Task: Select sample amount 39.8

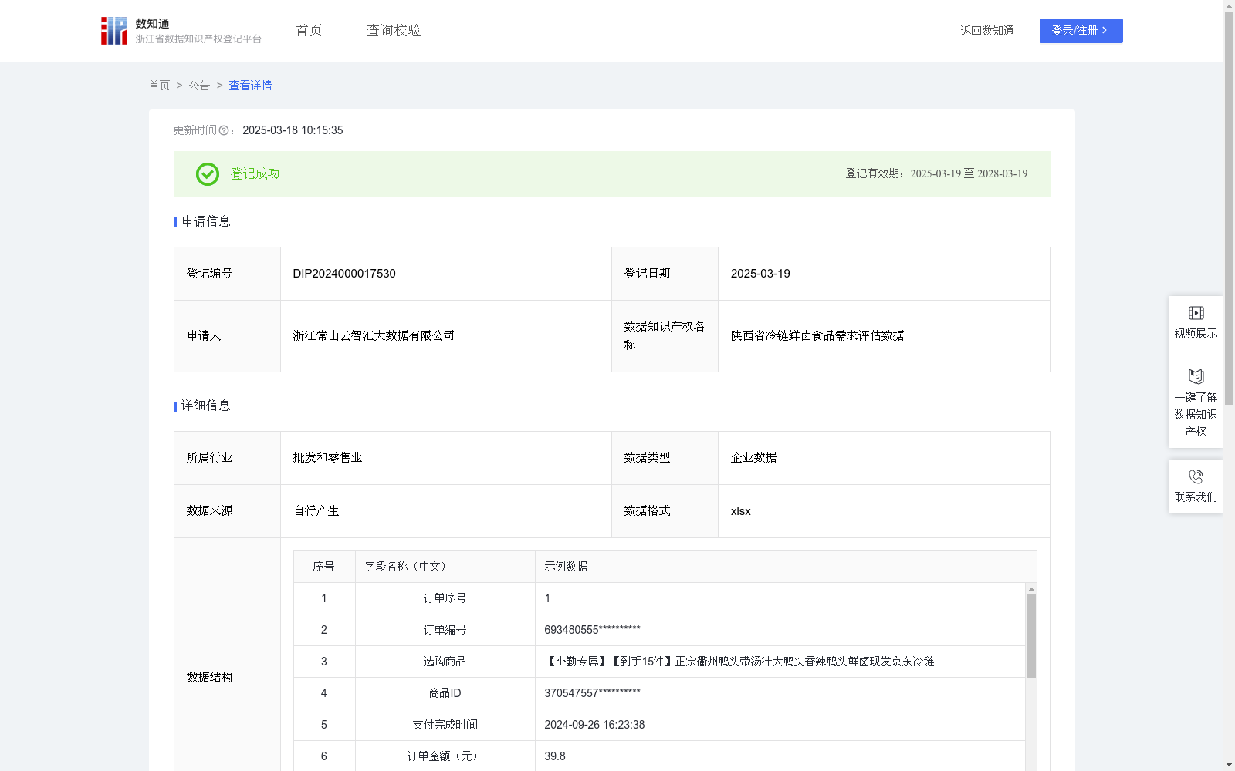Action: pyautogui.click(x=555, y=756)
